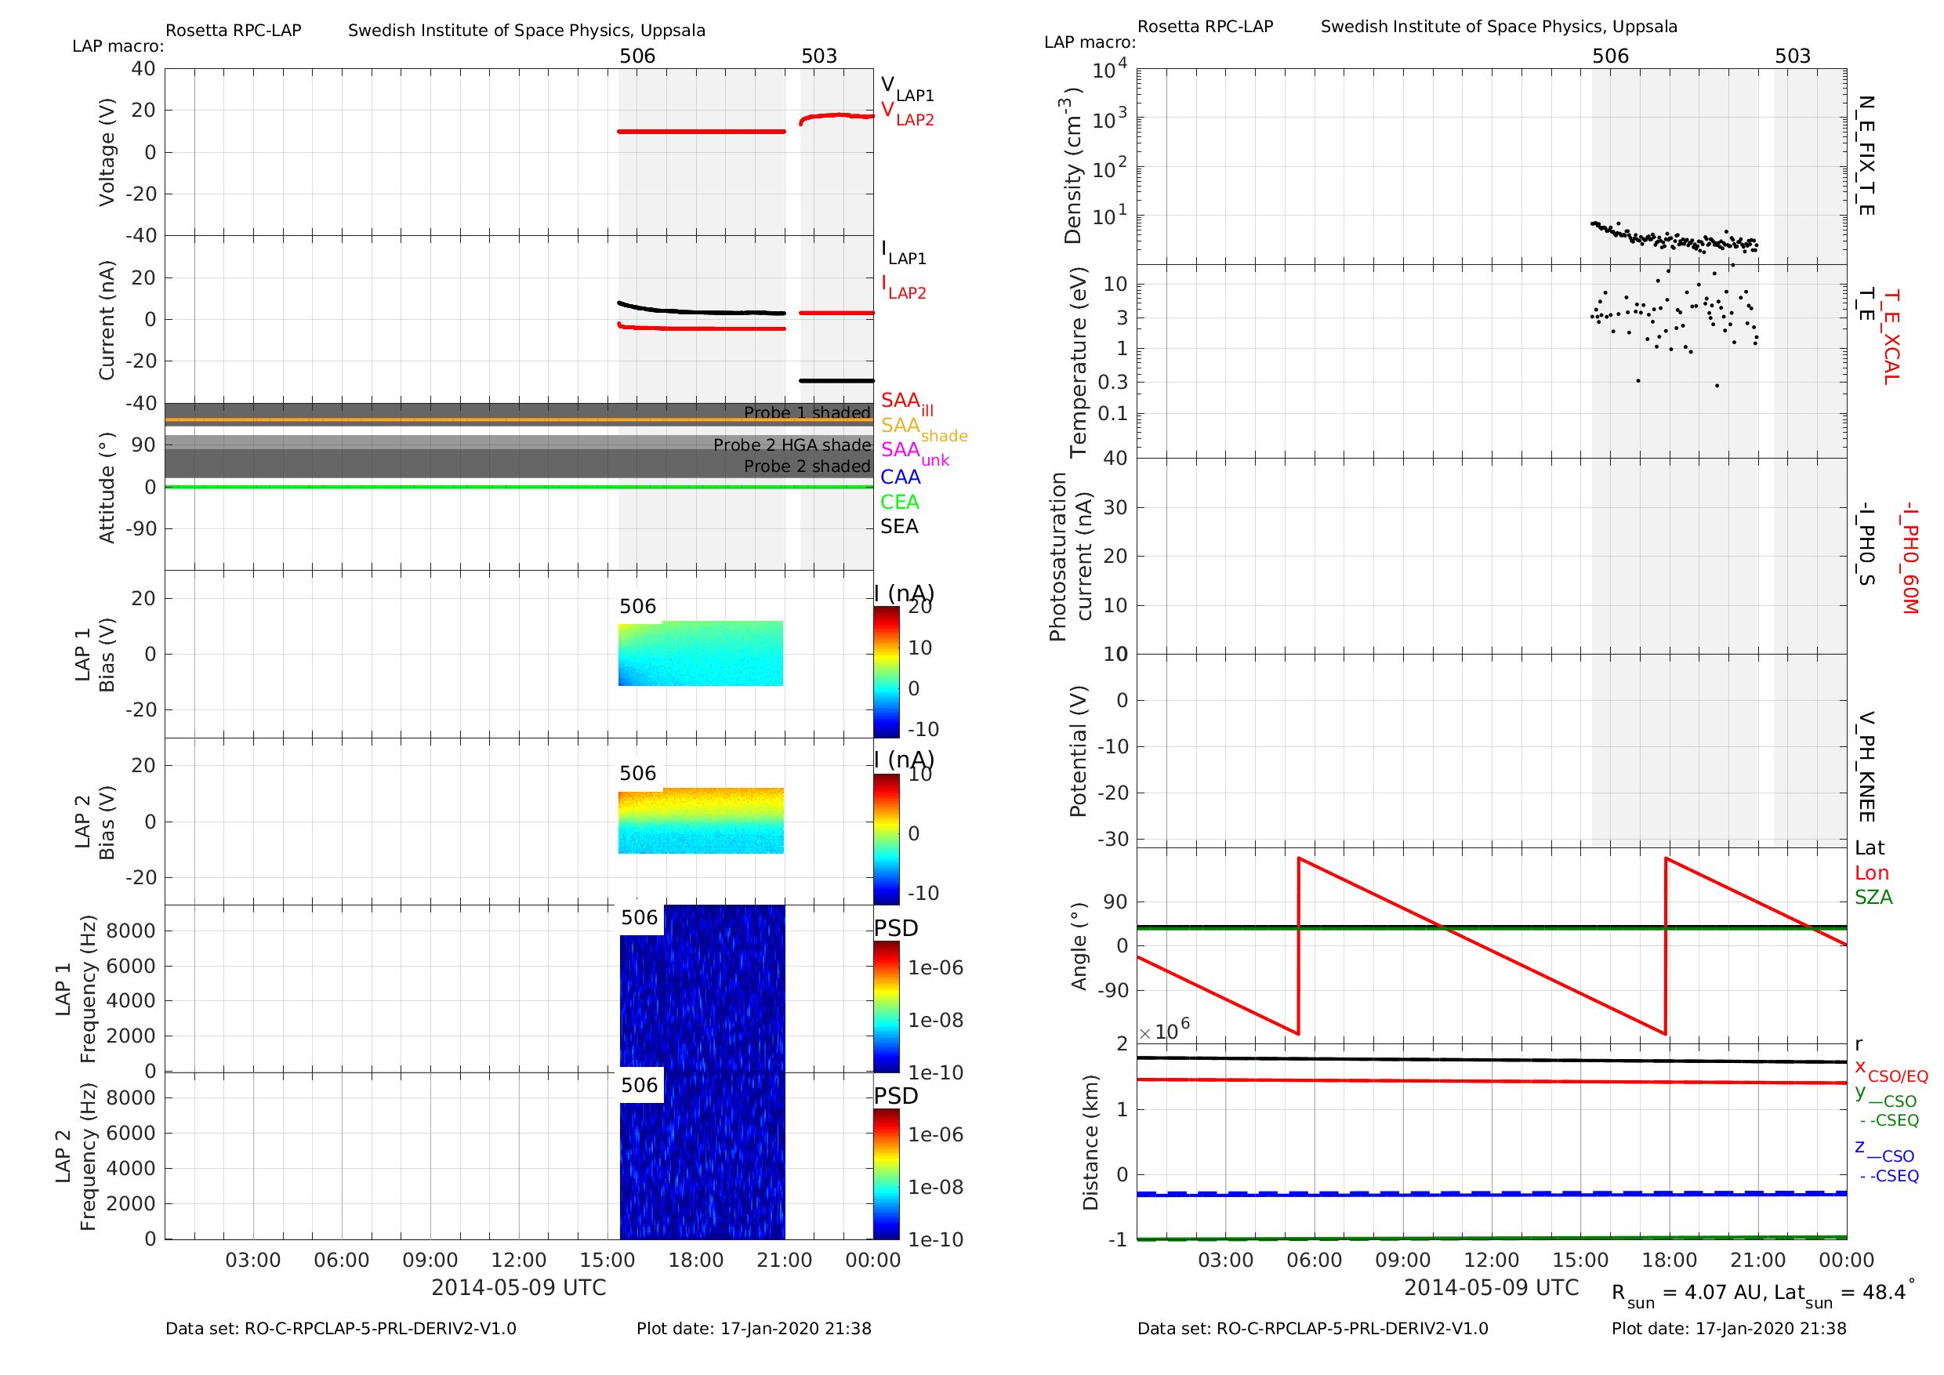Click the blue dashed z distance line

[x=1492, y=1193]
